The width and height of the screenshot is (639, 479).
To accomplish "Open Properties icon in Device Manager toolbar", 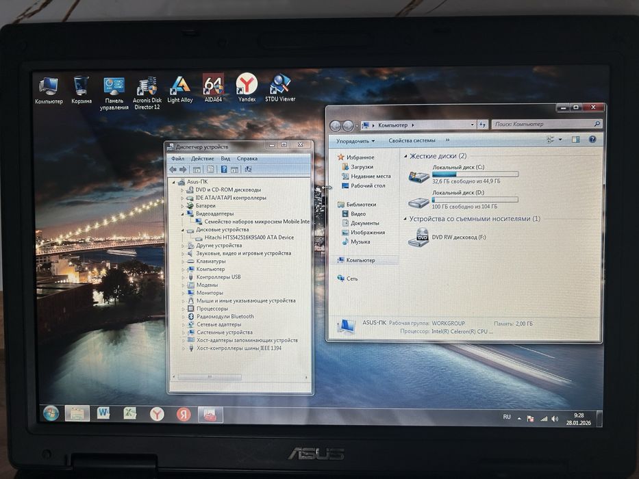I will (x=210, y=170).
